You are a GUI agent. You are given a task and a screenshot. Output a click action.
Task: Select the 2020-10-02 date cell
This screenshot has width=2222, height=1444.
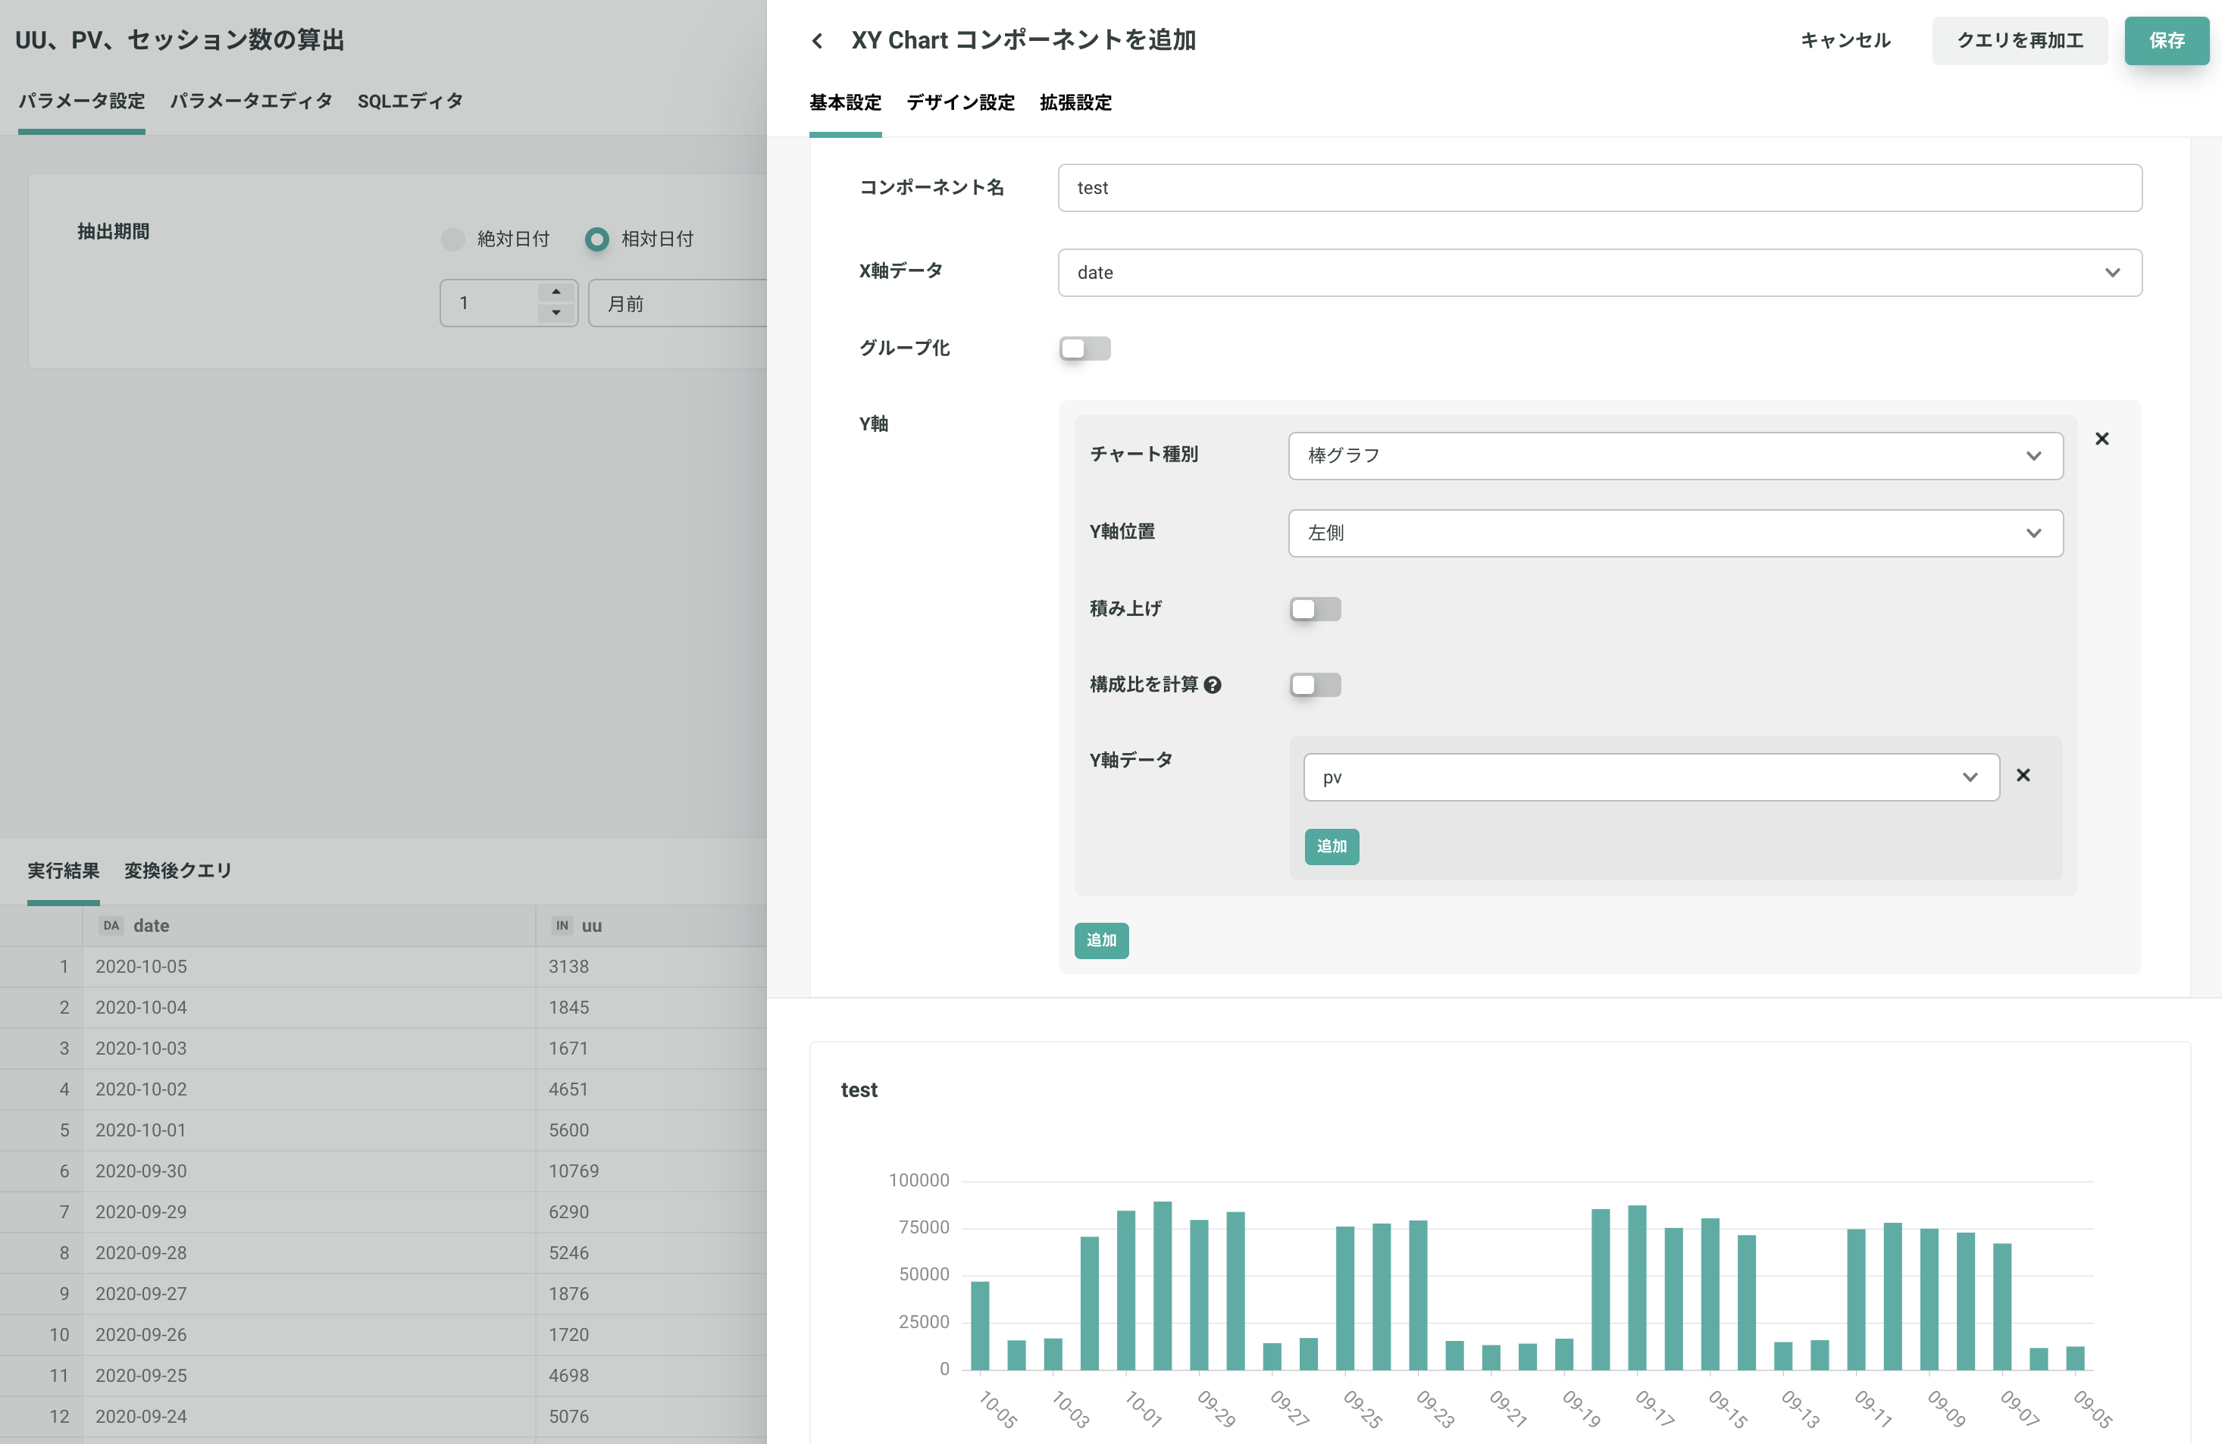point(309,1089)
